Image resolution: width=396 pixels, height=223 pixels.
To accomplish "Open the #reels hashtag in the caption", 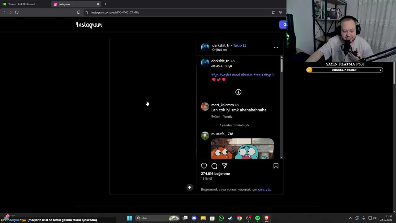I will click(x=258, y=75).
